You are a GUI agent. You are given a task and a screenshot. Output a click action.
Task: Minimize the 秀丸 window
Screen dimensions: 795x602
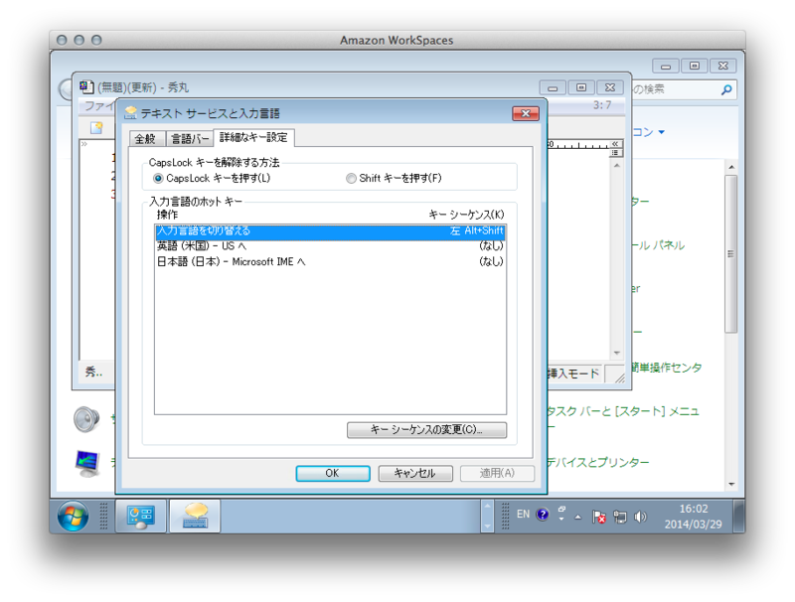pos(553,87)
